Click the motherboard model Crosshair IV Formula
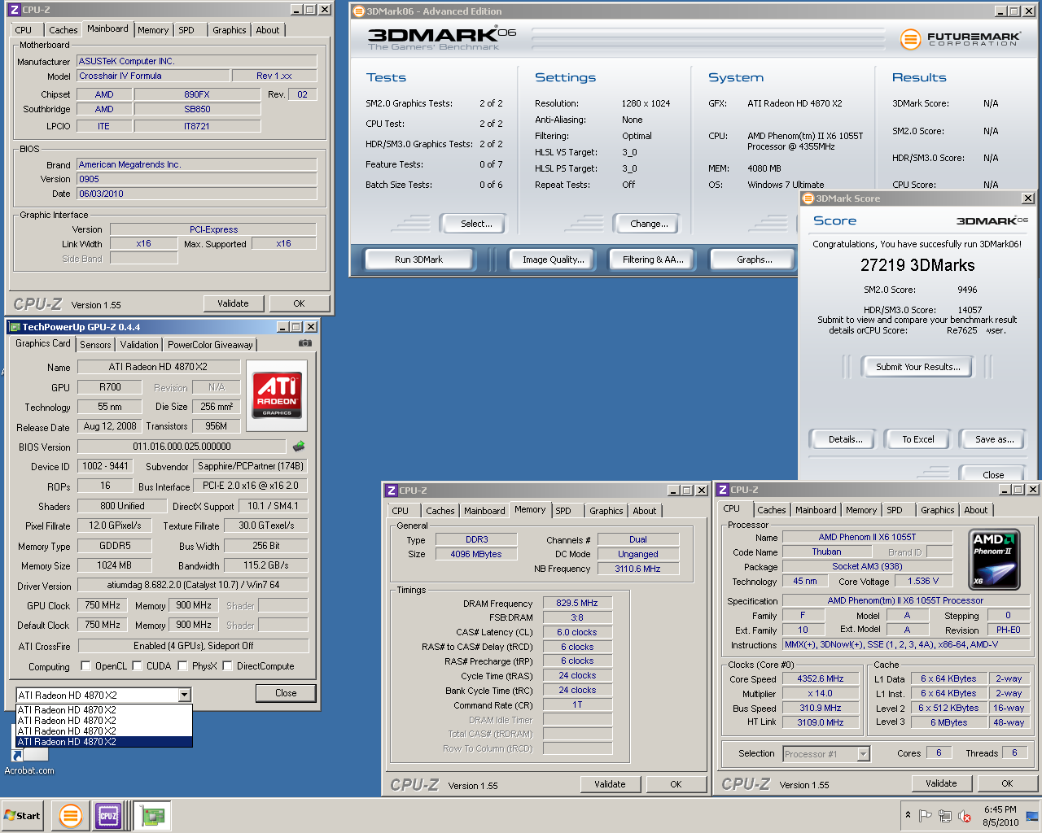The image size is (1042, 833). click(153, 76)
